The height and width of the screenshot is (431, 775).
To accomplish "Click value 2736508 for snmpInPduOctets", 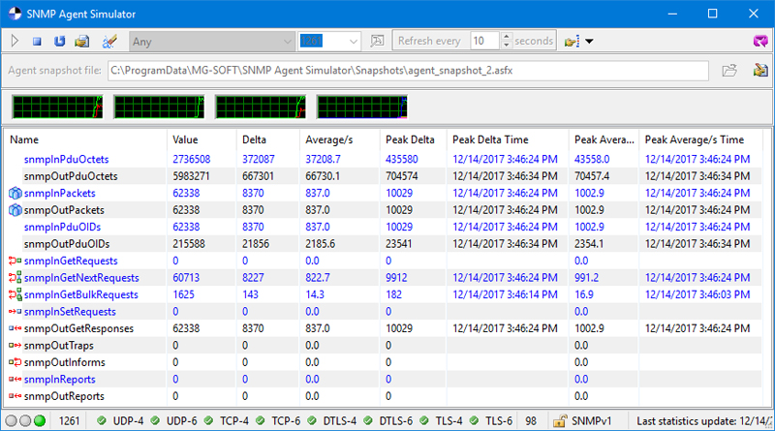I will click(191, 159).
